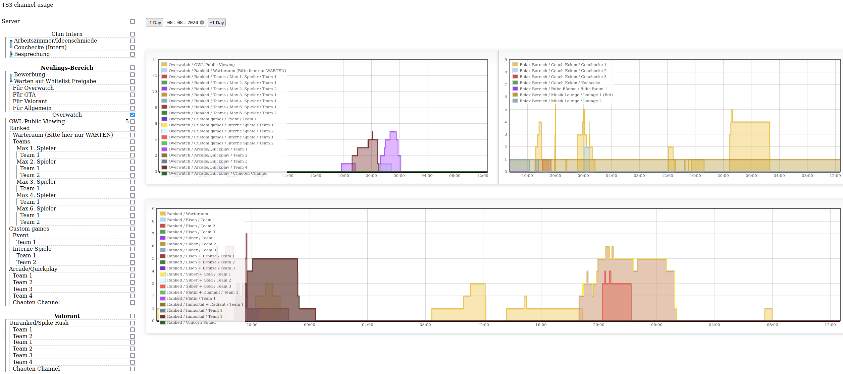Screen dimensions: 843x374
Task: Select the Custom games tree node
Action: coord(29,229)
